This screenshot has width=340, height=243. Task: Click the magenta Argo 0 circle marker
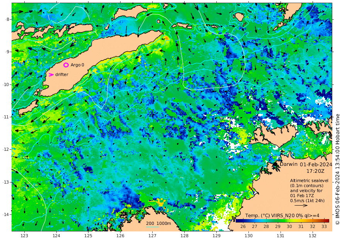[66, 65]
